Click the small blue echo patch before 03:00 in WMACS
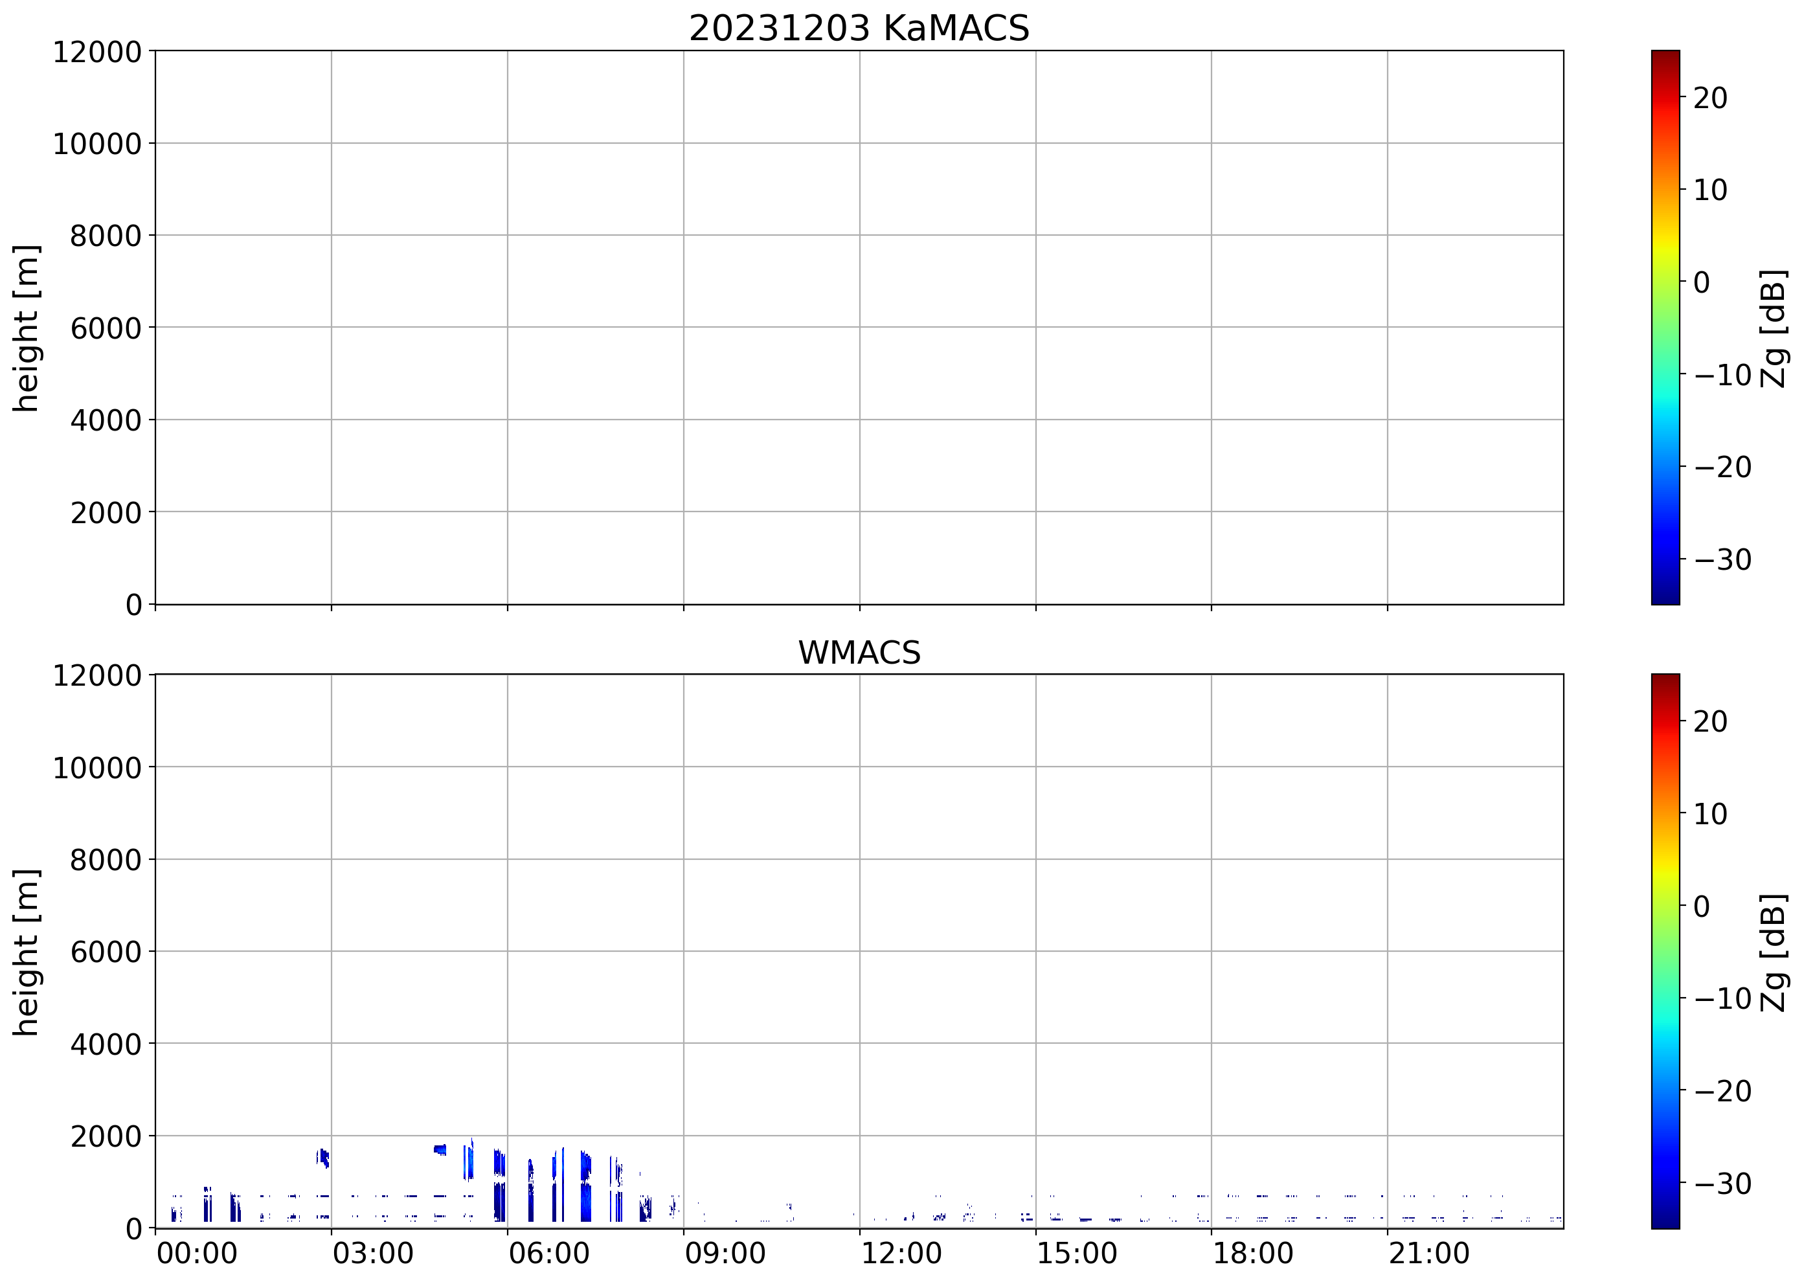1804x1282 pixels. (x=323, y=1157)
